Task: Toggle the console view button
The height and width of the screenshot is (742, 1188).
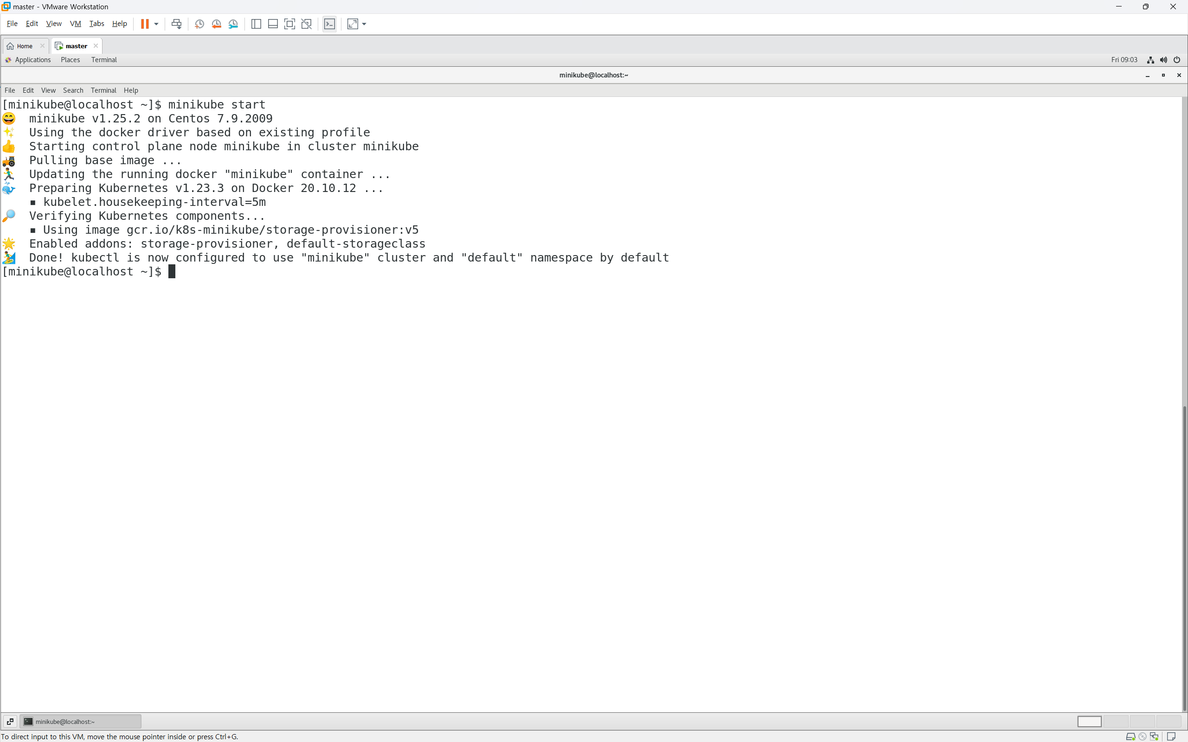Action: point(329,24)
